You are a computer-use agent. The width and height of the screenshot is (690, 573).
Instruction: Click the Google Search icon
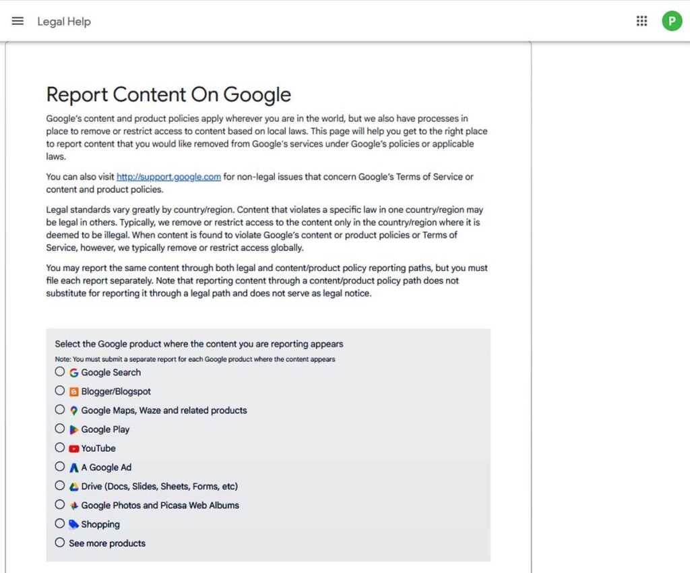[73, 372]
